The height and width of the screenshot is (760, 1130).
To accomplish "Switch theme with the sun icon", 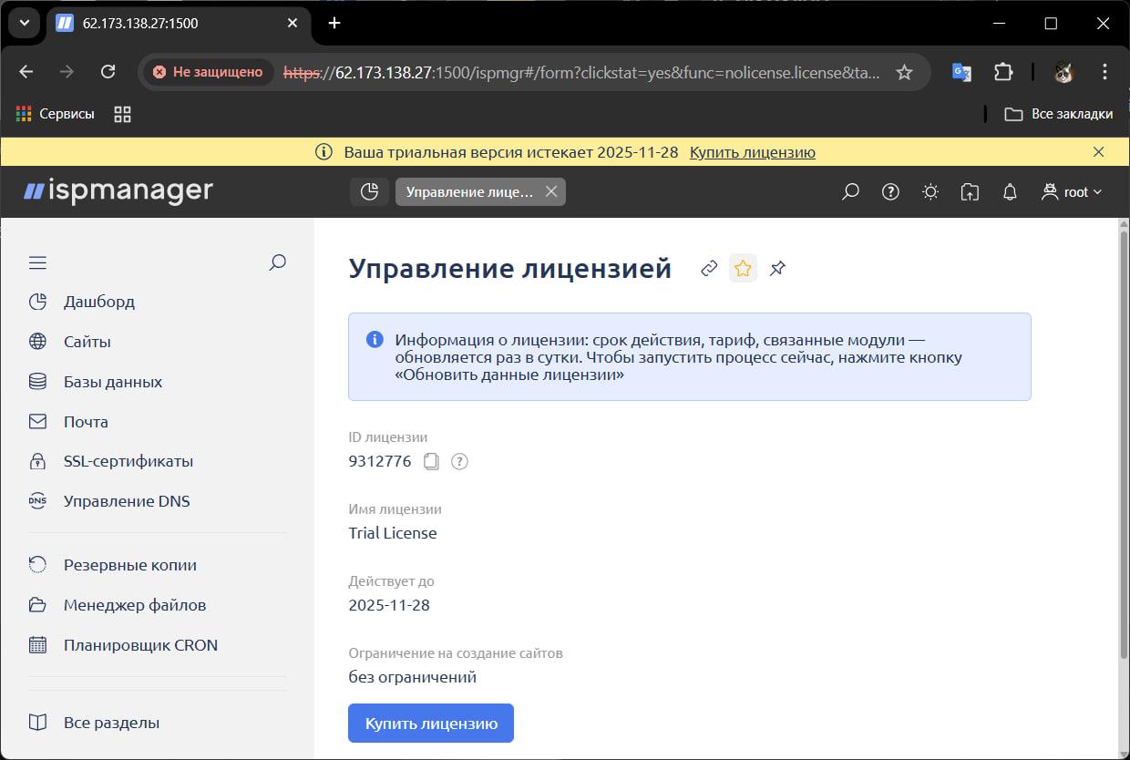I will click(930, 191).
